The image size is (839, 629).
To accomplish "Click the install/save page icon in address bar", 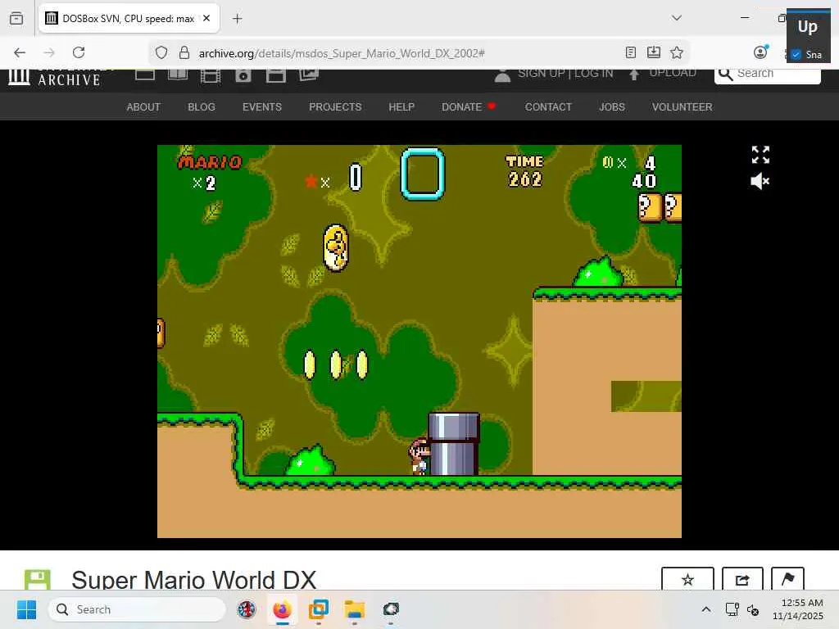I will [x=653, y=52].
